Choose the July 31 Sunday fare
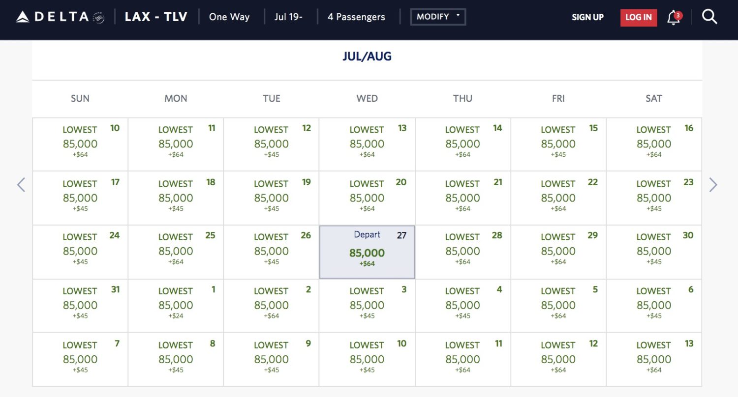Image resolution: width=738 pixels, height=397 pixels. (x=80, y=305)
